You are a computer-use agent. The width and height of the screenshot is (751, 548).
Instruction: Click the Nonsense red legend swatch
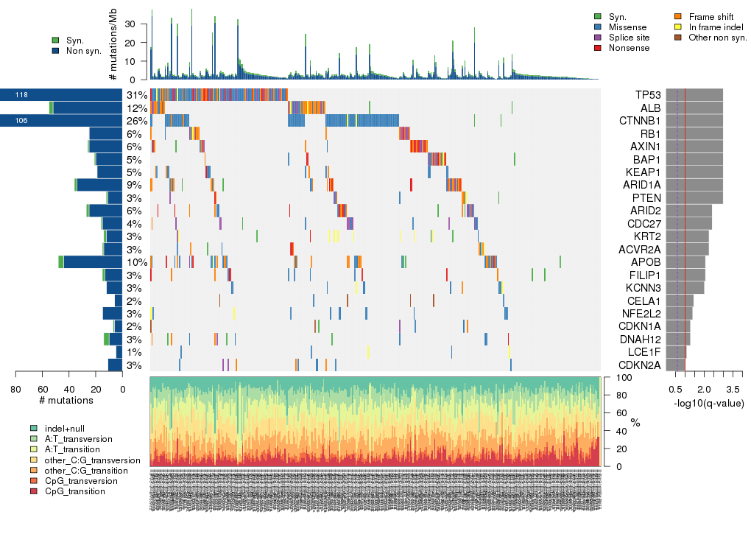coord(598,48)
